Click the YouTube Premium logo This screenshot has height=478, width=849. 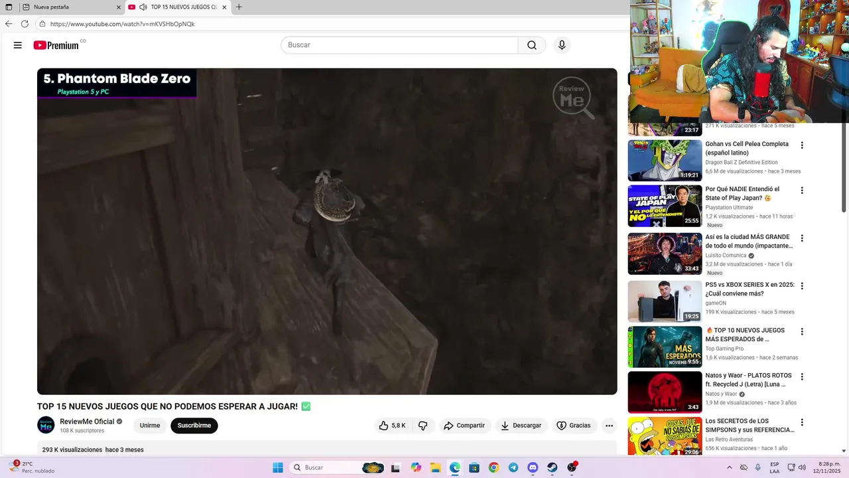point(56,45)
